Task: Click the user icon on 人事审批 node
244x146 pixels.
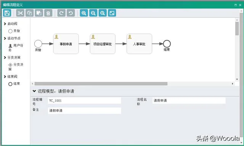Action: [x=130, y=37]
